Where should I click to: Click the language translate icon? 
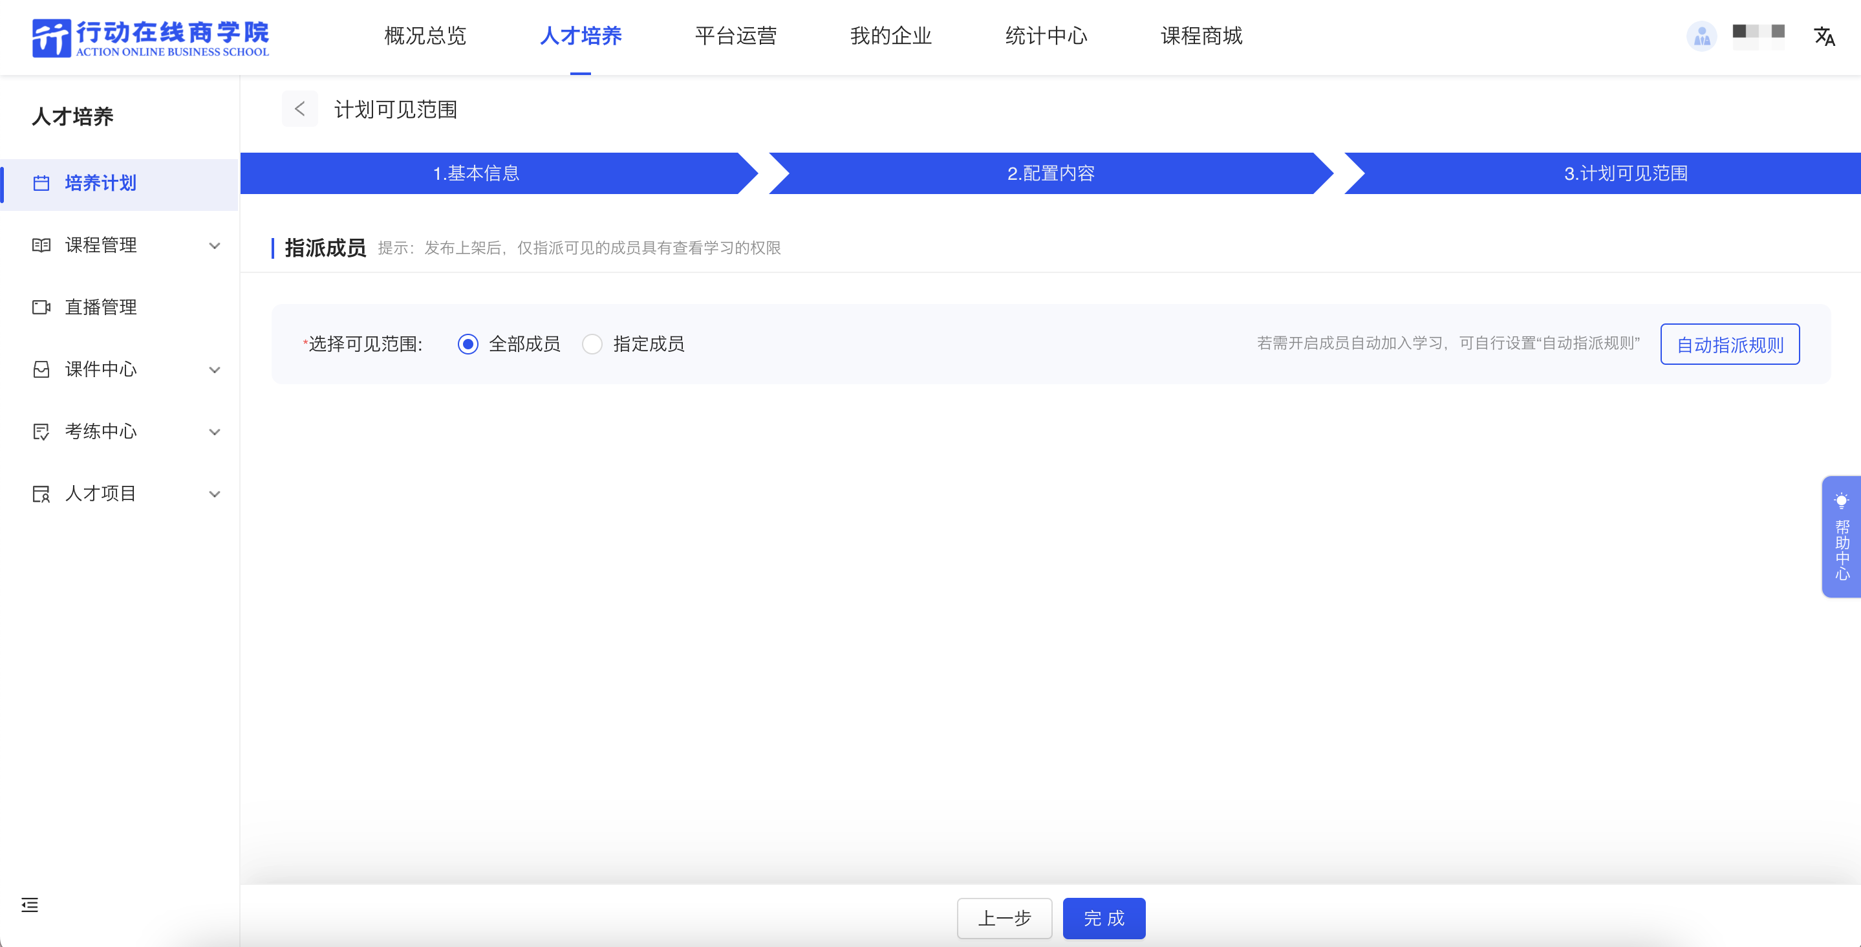pos(1824,36)
